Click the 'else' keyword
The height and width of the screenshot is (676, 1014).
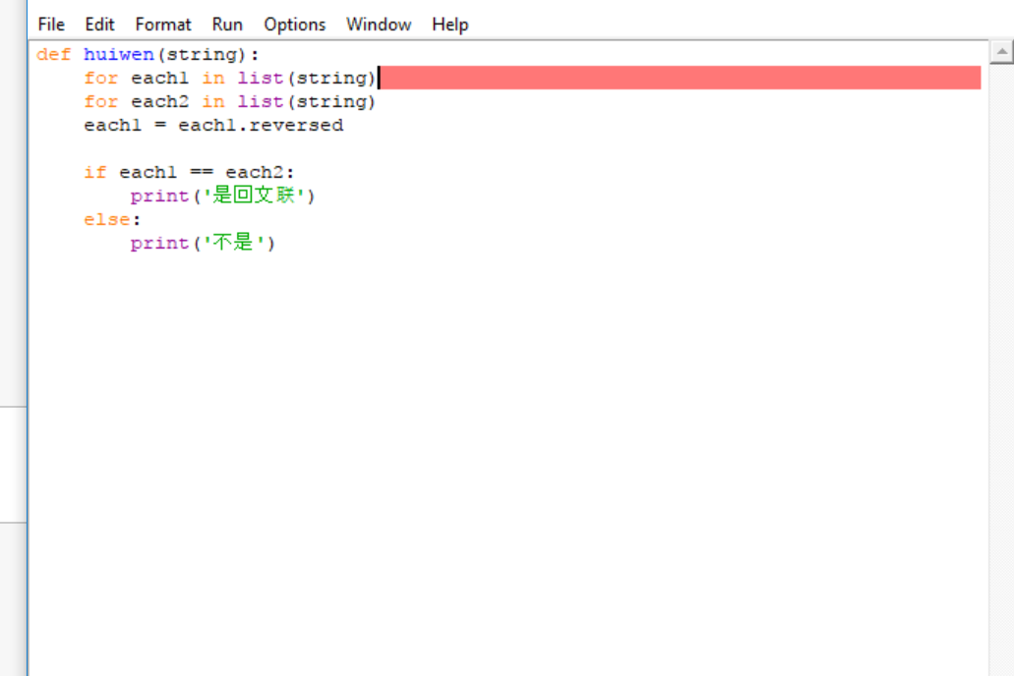point(106,220)
